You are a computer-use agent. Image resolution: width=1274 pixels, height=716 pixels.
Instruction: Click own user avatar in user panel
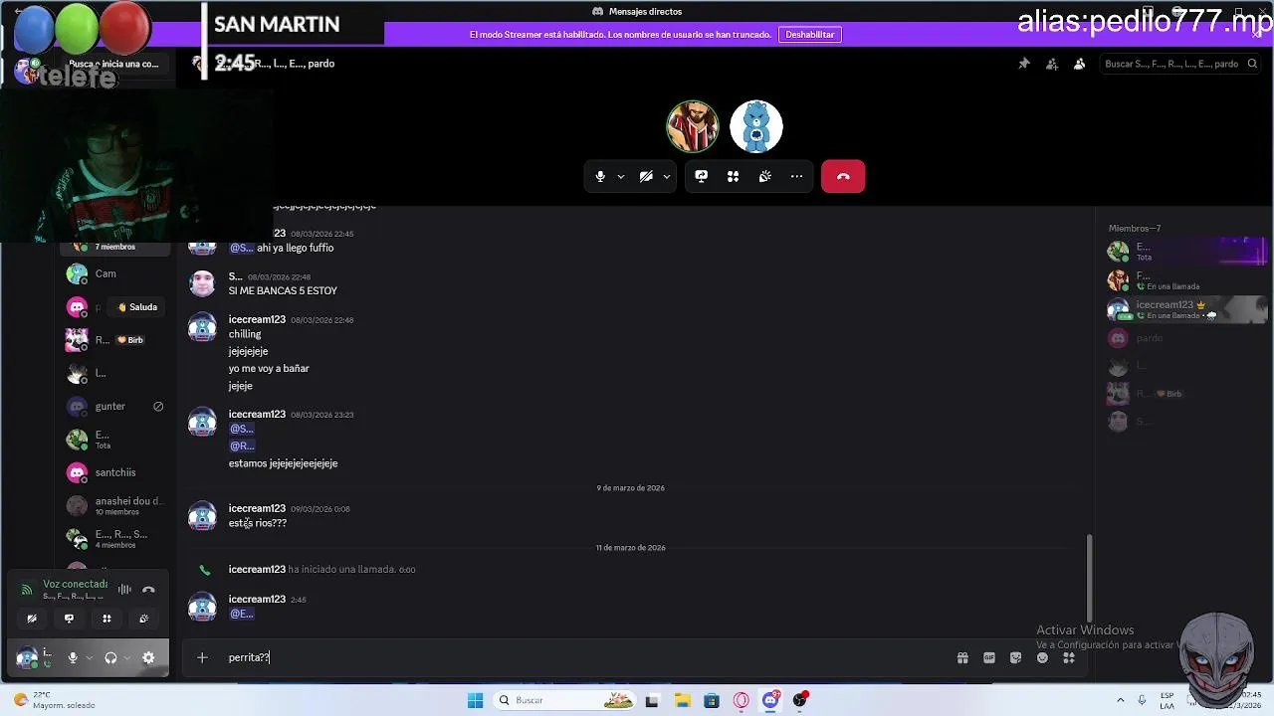click(x=27, y=657)
